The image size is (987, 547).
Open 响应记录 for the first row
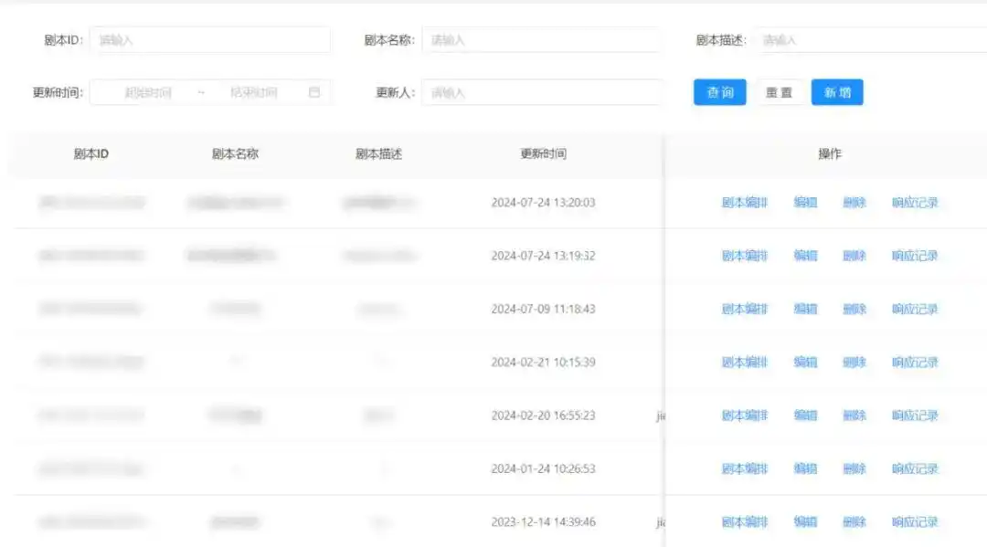click(x=915, y=203)
